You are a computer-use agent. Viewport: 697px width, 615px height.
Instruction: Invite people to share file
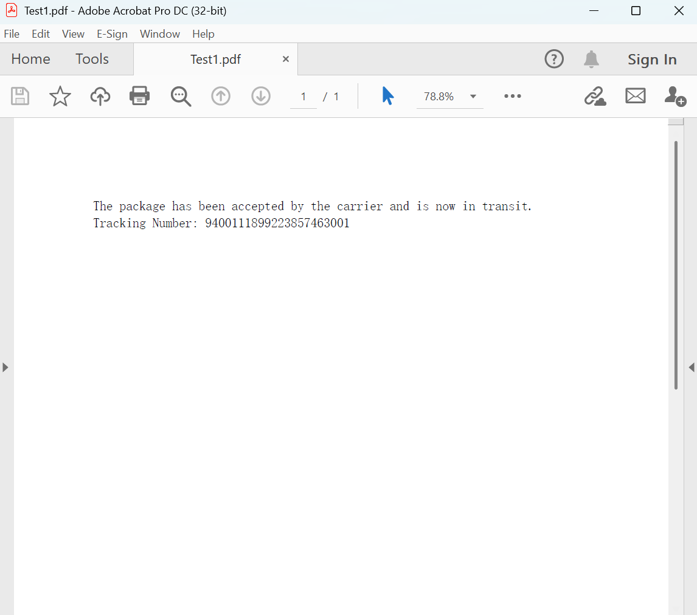pyautogui.click(x=675, y=97)
